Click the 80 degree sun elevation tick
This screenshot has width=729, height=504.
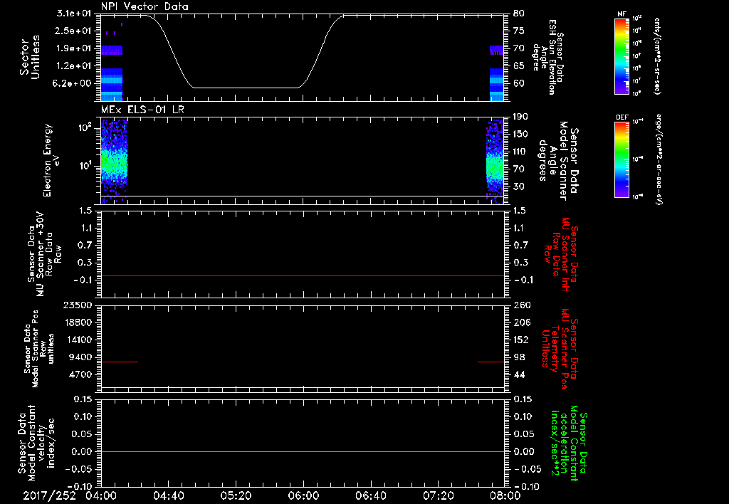point(519,14)
